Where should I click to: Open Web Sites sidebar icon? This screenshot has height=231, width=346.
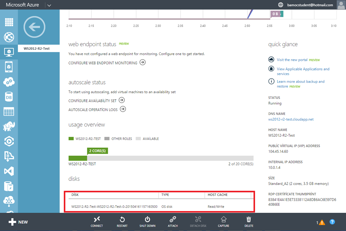pos(9,37)
